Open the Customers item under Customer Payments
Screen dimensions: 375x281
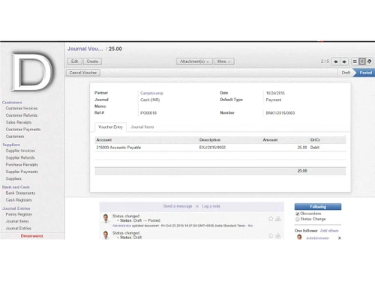(x=15, y=136)
